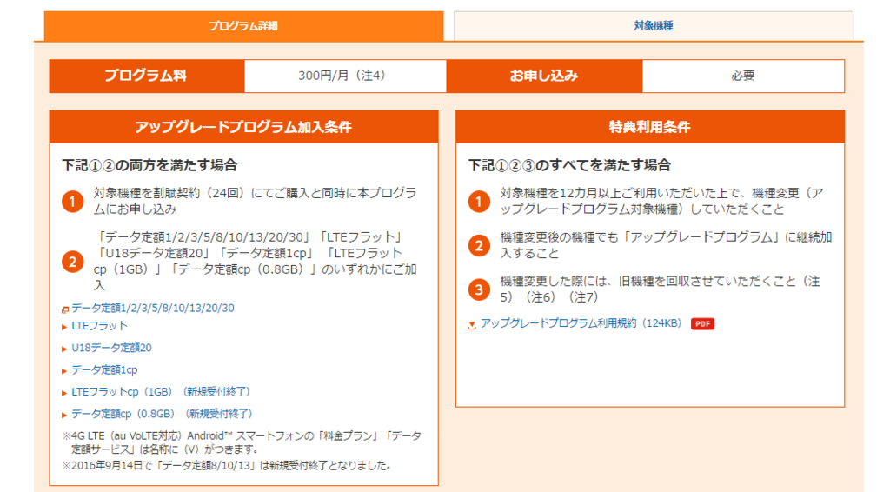
Task: Click number 2 circle in 加入条件 panel
Action: pos(73,262)
